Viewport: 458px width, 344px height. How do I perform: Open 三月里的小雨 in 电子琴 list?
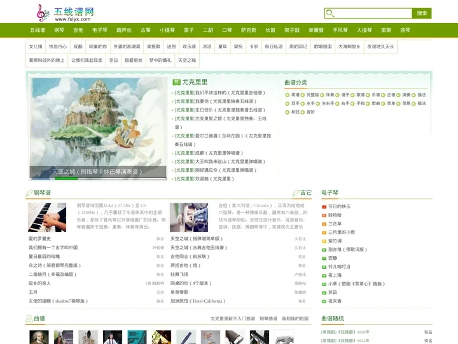tap(342, 233)
